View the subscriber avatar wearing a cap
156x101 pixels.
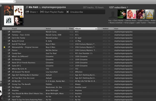coord(122,14)
